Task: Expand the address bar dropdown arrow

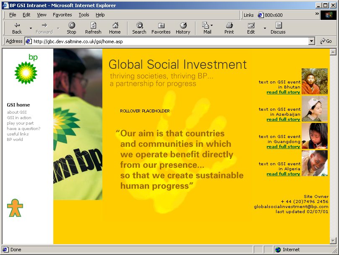Action: (311, 41)
